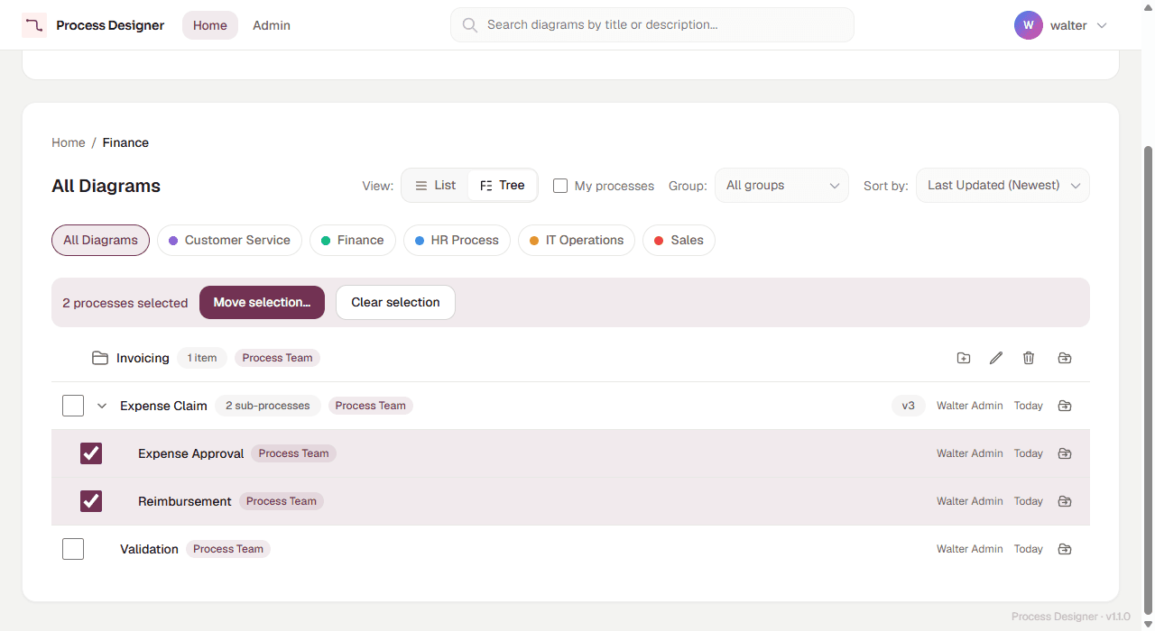Viewport: 1155px width, 631px height.
Task: Click the Process Designer logo icon
Action: pyautogui.click(x=34, y=25)
